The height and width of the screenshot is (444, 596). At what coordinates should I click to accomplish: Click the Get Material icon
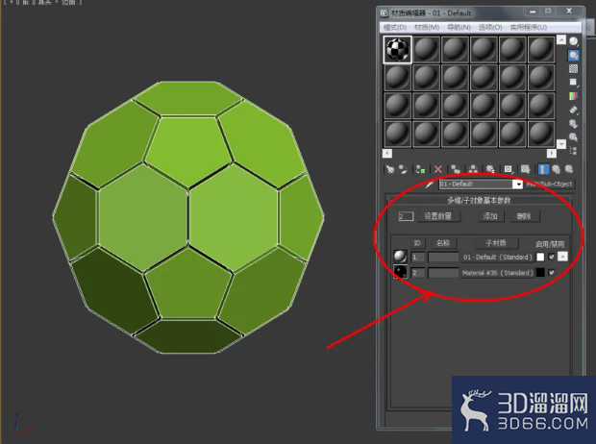(x=390, y=169)
